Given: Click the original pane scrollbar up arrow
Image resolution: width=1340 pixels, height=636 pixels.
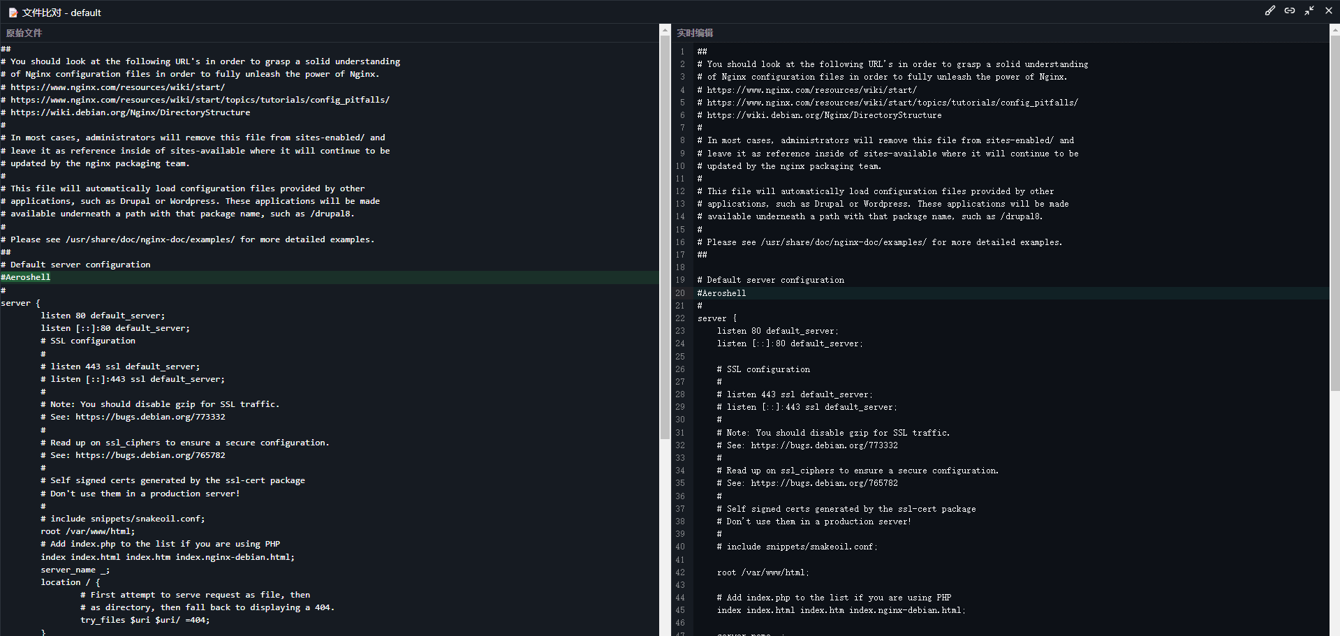Looking at the screenshot, I should [665, 29].
